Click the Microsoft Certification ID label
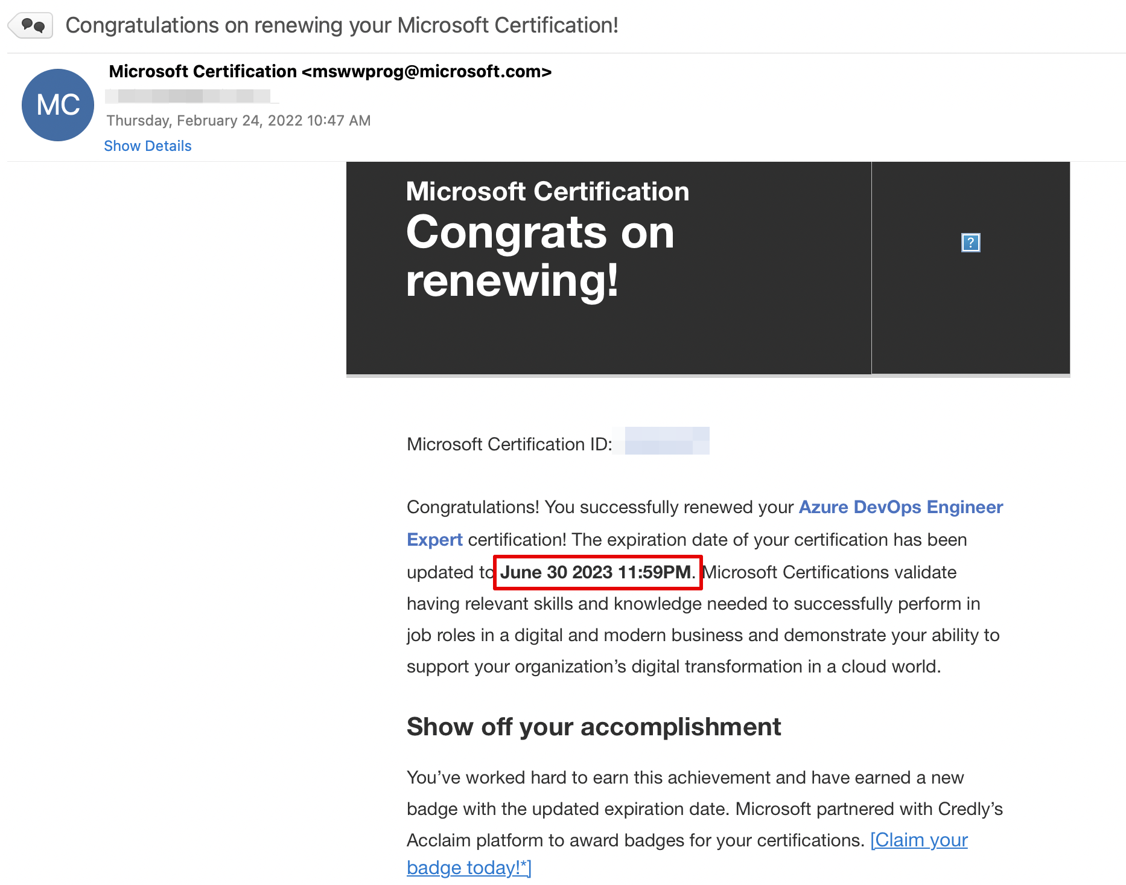 [x=509, y=444]
